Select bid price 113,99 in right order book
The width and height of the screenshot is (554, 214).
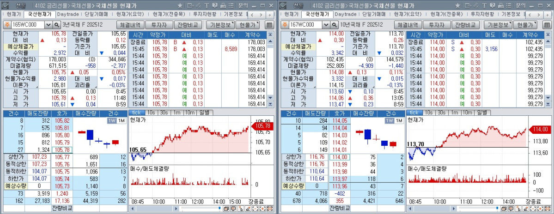(x=341, y=164)
